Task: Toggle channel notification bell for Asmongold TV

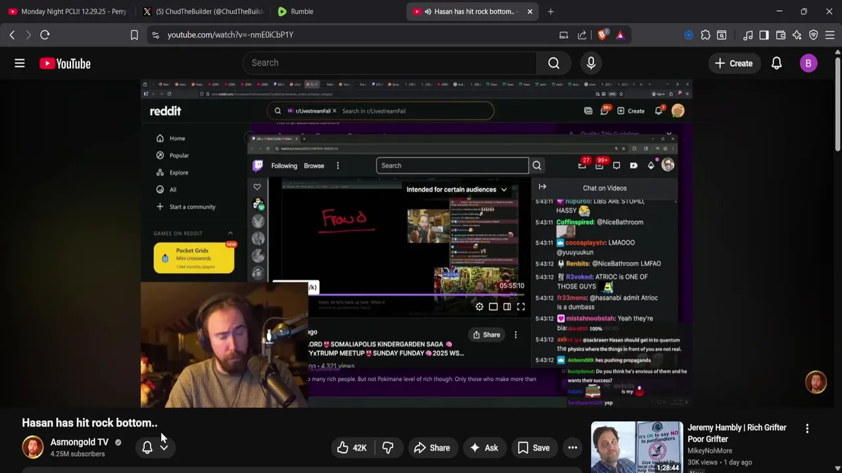Action: (x=147, y=447)
